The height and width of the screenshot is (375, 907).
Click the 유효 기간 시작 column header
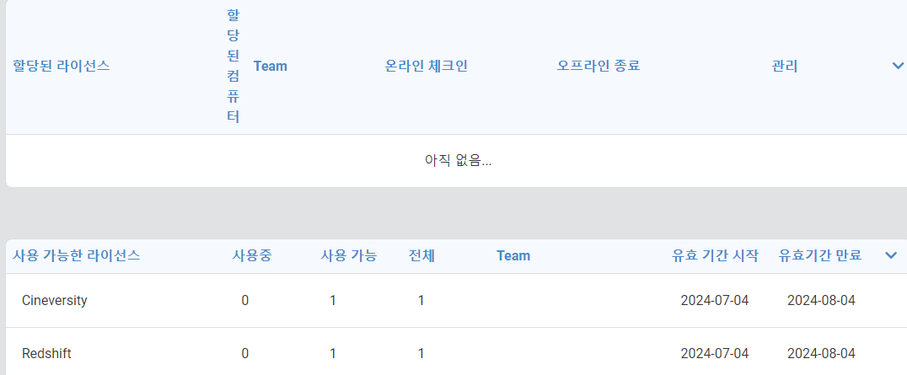point(715,255)
